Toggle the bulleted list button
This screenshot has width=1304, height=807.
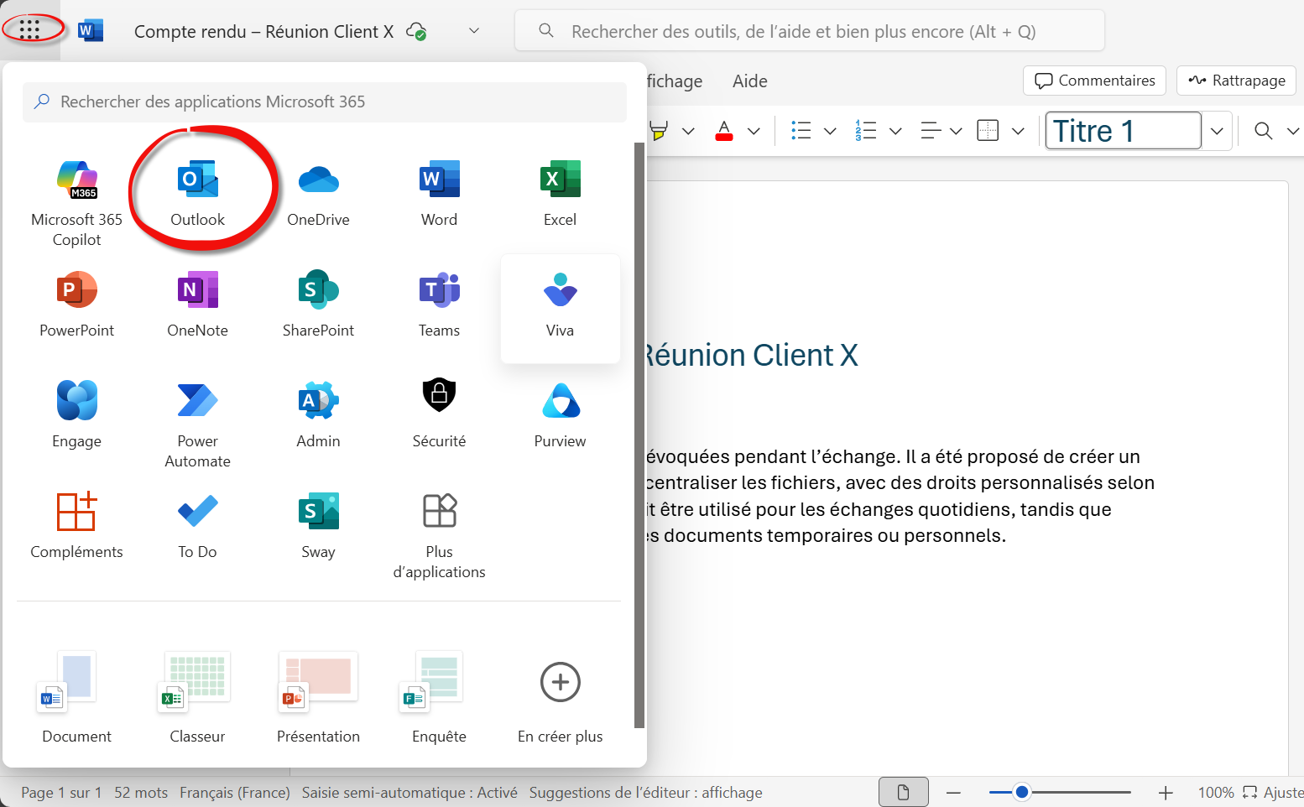pyautogui.click(x=801, y=131)
